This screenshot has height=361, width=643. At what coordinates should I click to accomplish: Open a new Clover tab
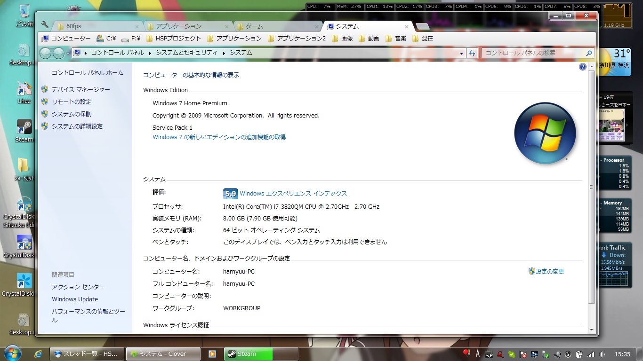(422, 26)
